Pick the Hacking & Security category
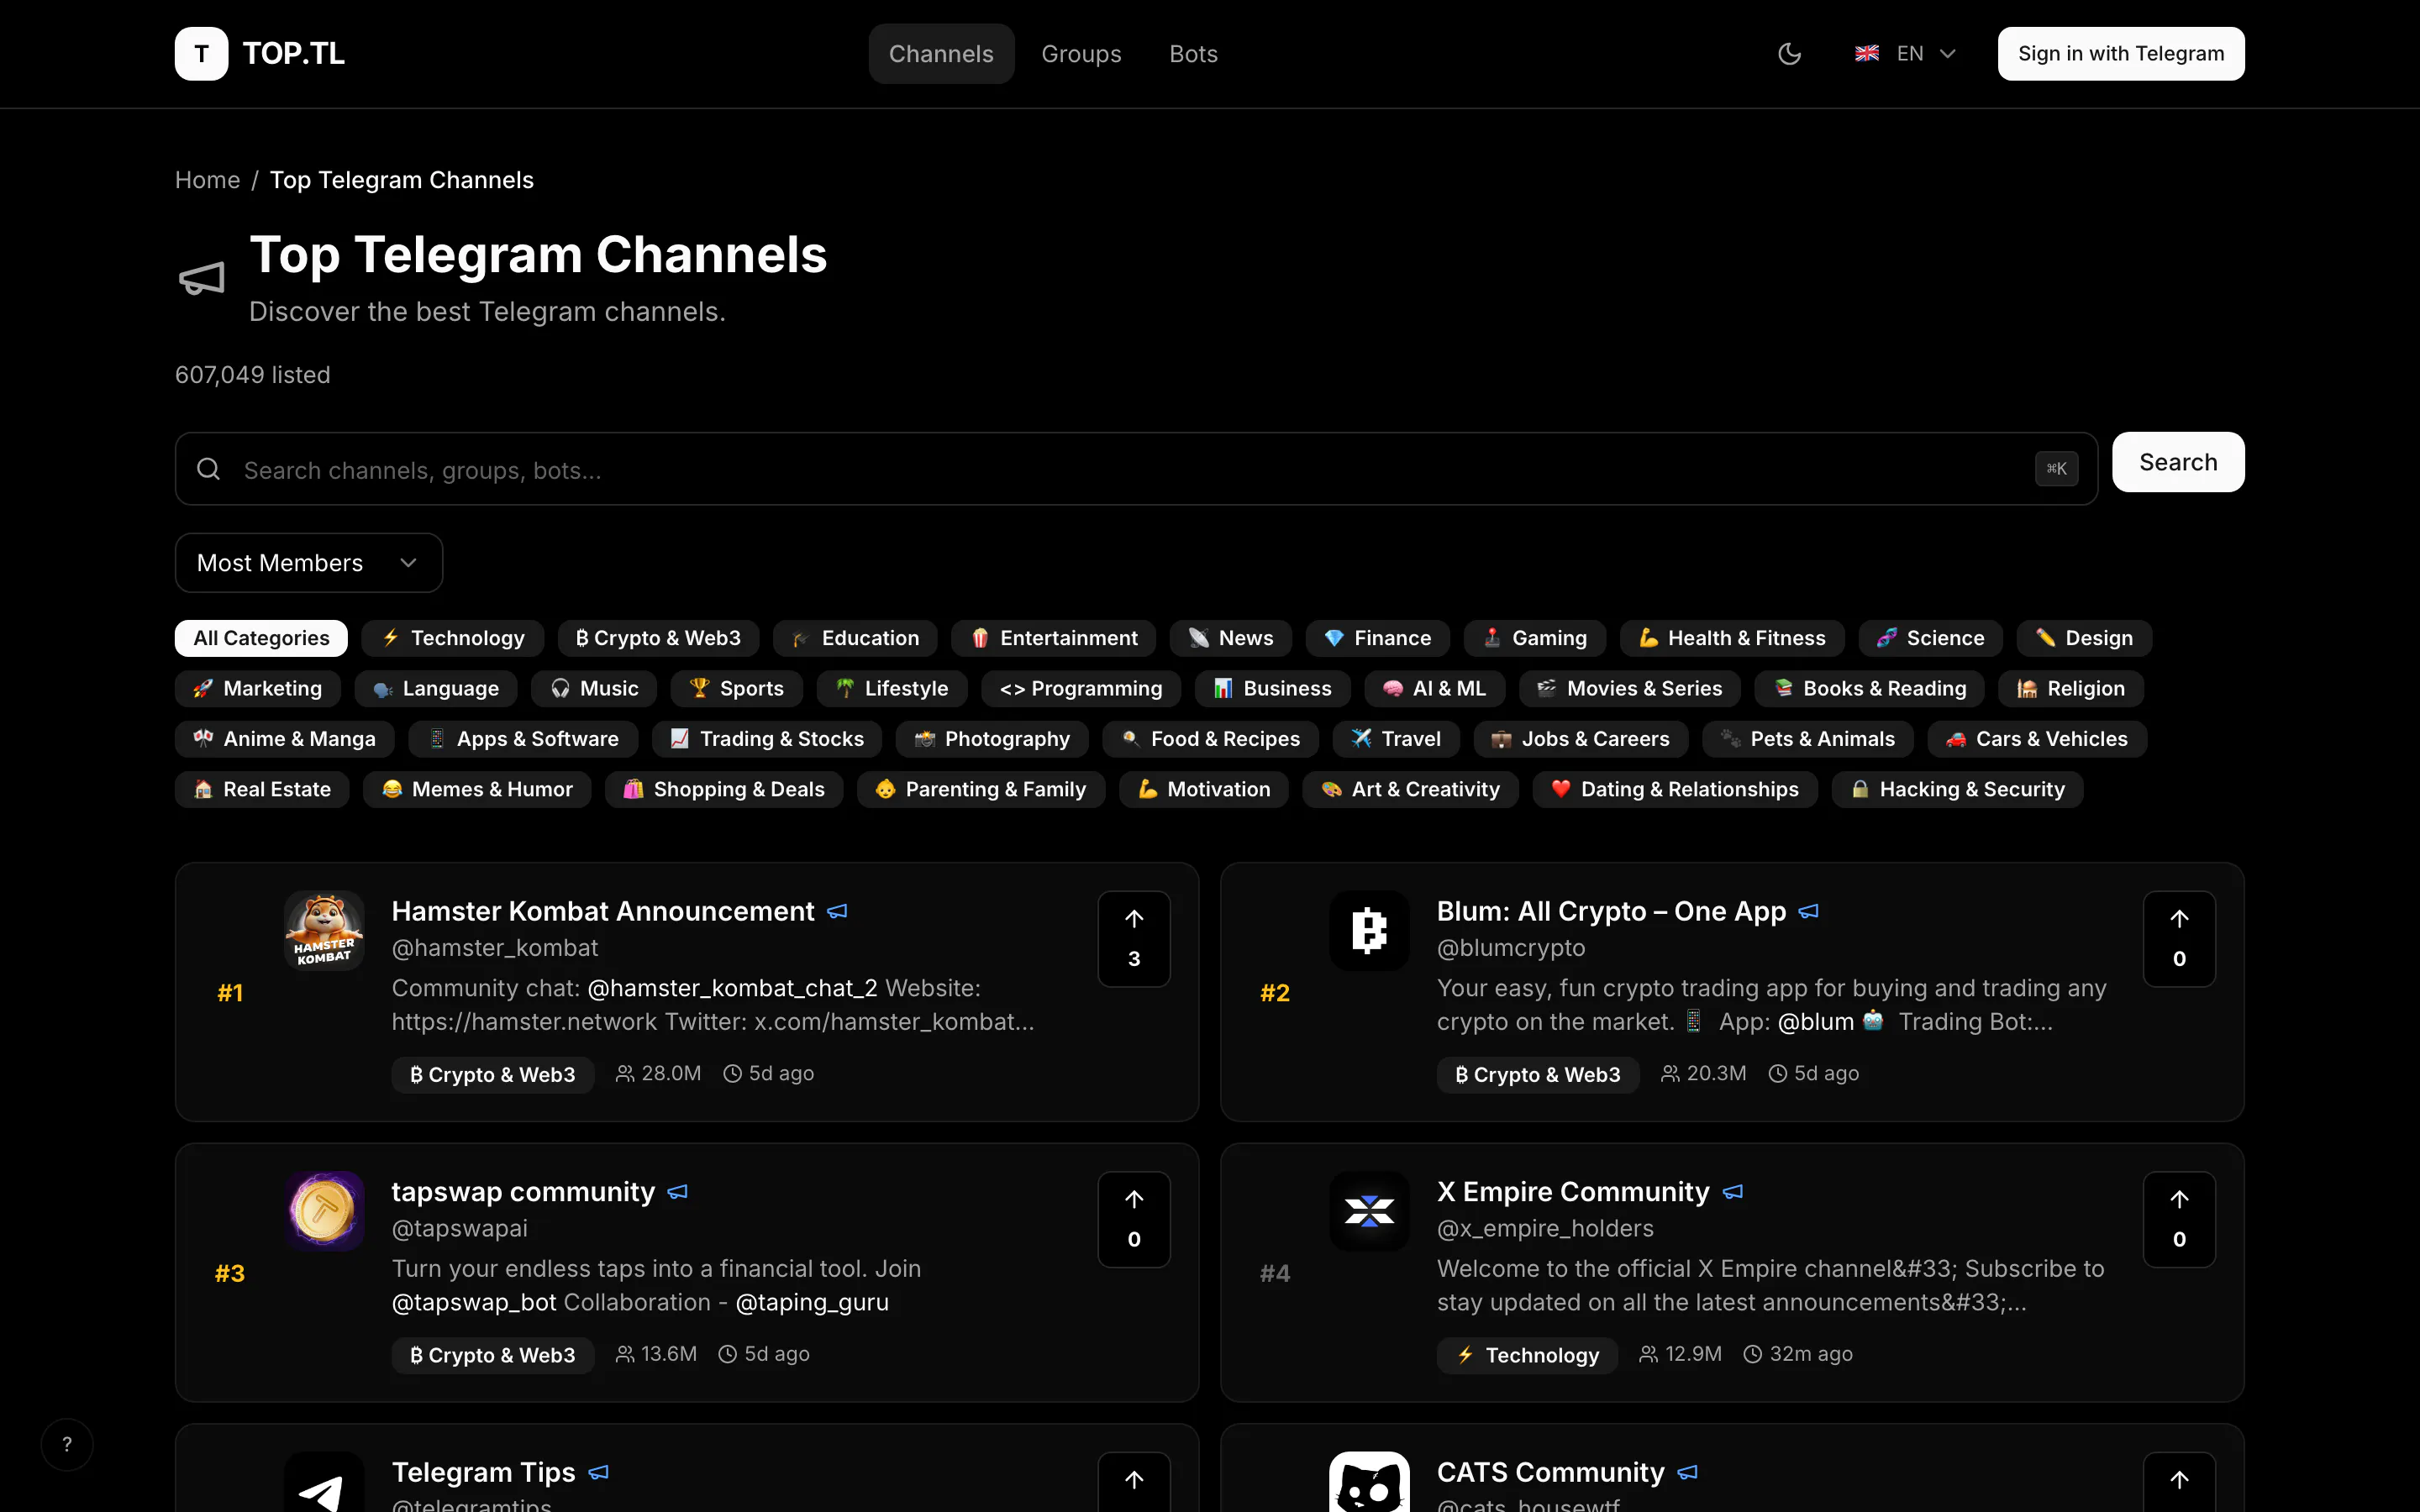 click(1957, 790)
